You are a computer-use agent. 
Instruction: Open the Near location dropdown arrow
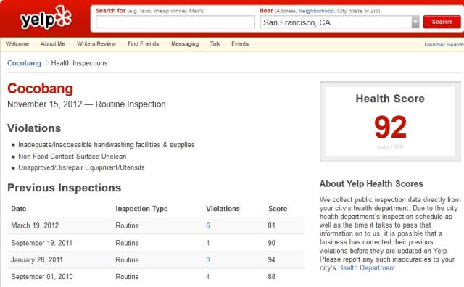tap(415, 22)
